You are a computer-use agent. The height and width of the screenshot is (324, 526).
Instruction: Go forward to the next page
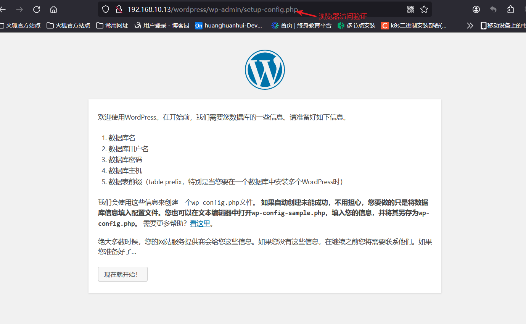point(19,9)
